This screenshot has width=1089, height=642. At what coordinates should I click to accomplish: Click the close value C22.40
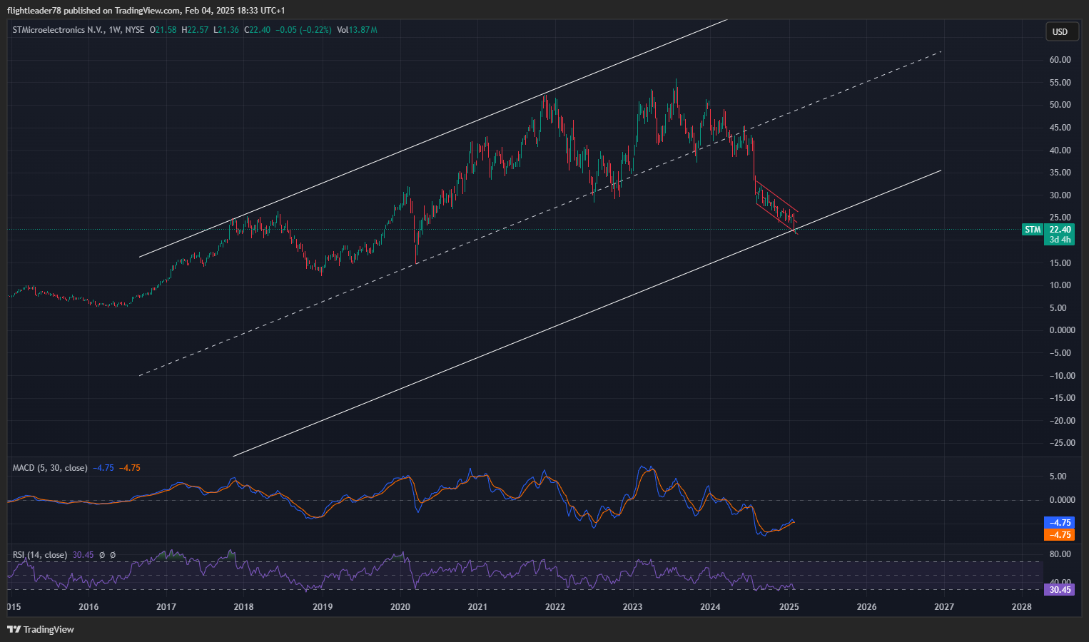tap(257, 30)
